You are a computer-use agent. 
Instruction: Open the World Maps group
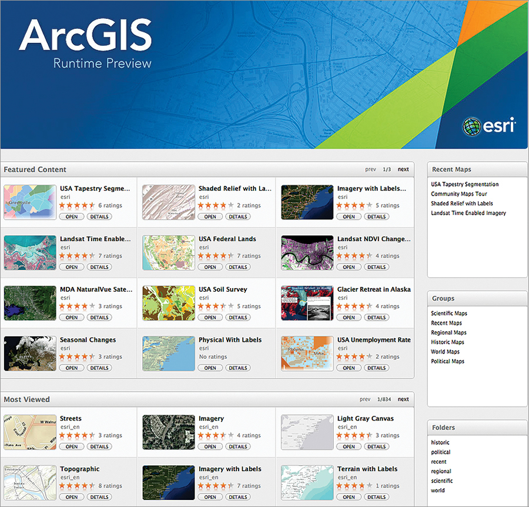(x=445, y=352)
